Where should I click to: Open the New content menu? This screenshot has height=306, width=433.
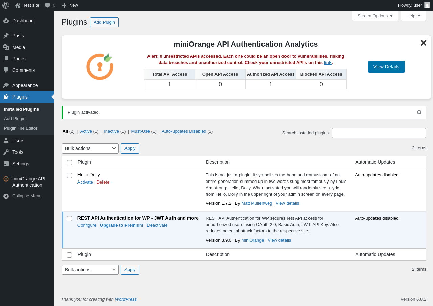coord(70,5)
